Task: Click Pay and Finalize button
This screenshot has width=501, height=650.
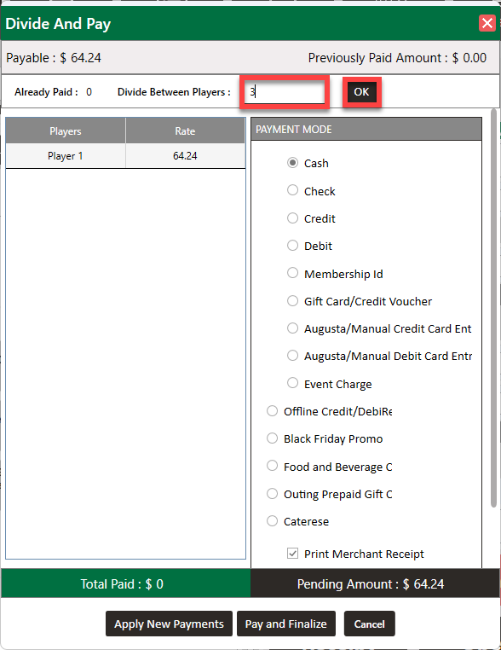Action: 286,624
